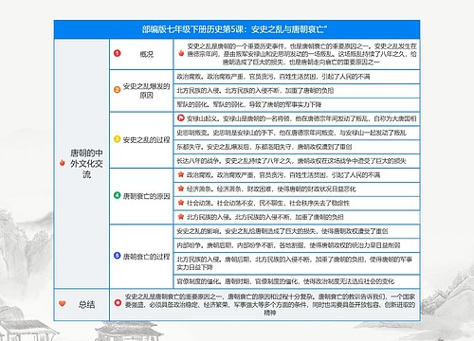This screenshot has height=341, width=474.
Task: Select the 安史之乱的过程 topic cell
Action: click(x=141, y=140)
